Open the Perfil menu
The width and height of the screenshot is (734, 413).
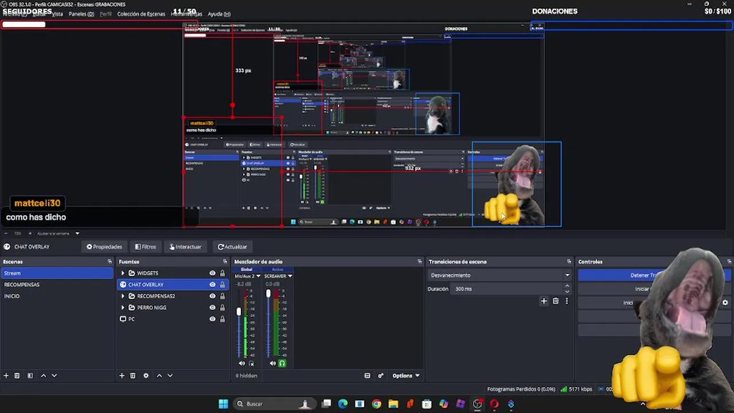pos(106,14)
